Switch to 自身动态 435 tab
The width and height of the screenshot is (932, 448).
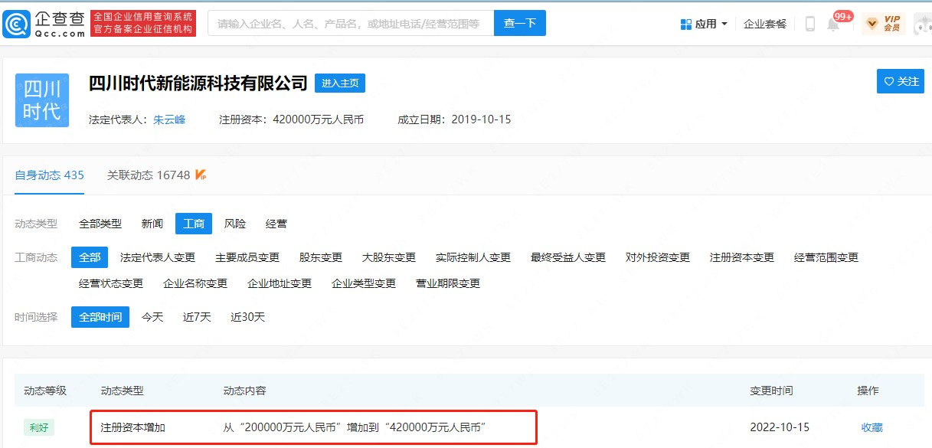click(x=49, y=175)
